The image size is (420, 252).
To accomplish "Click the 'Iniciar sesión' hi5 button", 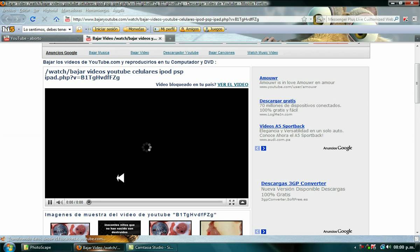I will (x=106, y=29).
